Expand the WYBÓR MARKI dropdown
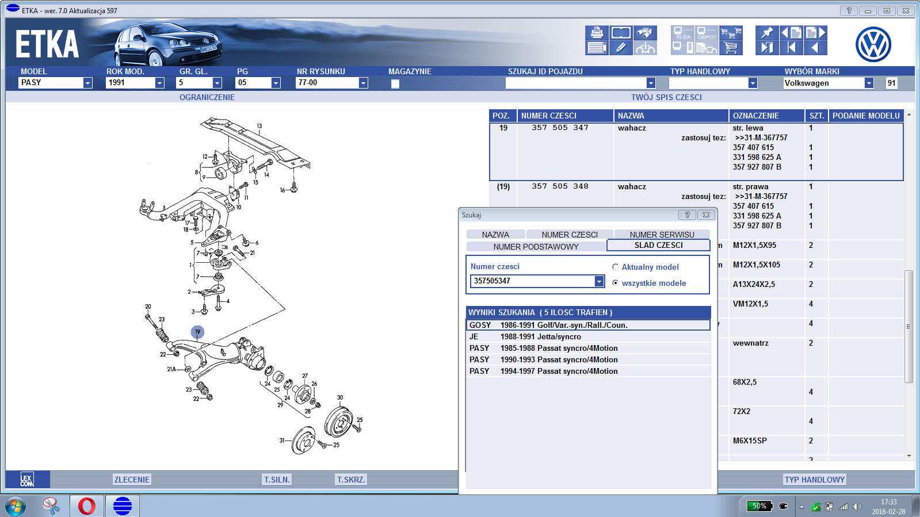The width and height of the screenshot is (920, 517). pos(869,83)
